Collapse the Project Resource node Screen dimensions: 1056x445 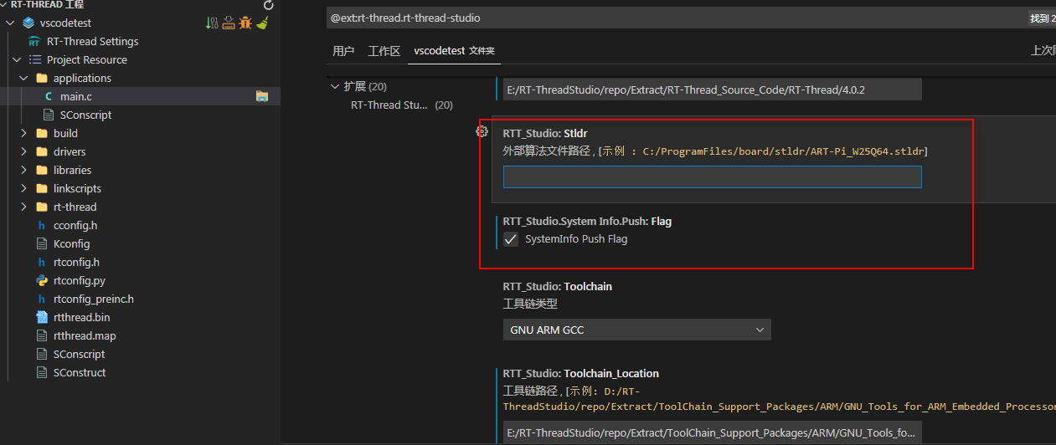[x=17, y=60]
